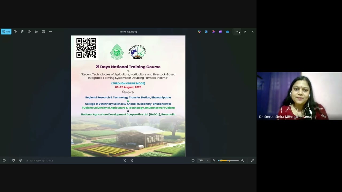
Task: Click the Edit button in Photos
Action: coord(6,31)
